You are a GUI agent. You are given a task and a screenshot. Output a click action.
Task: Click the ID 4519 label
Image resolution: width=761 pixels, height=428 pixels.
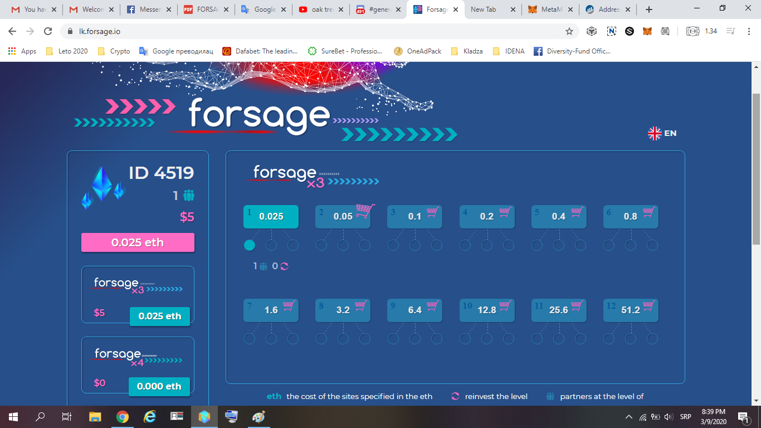coord(162,173)
